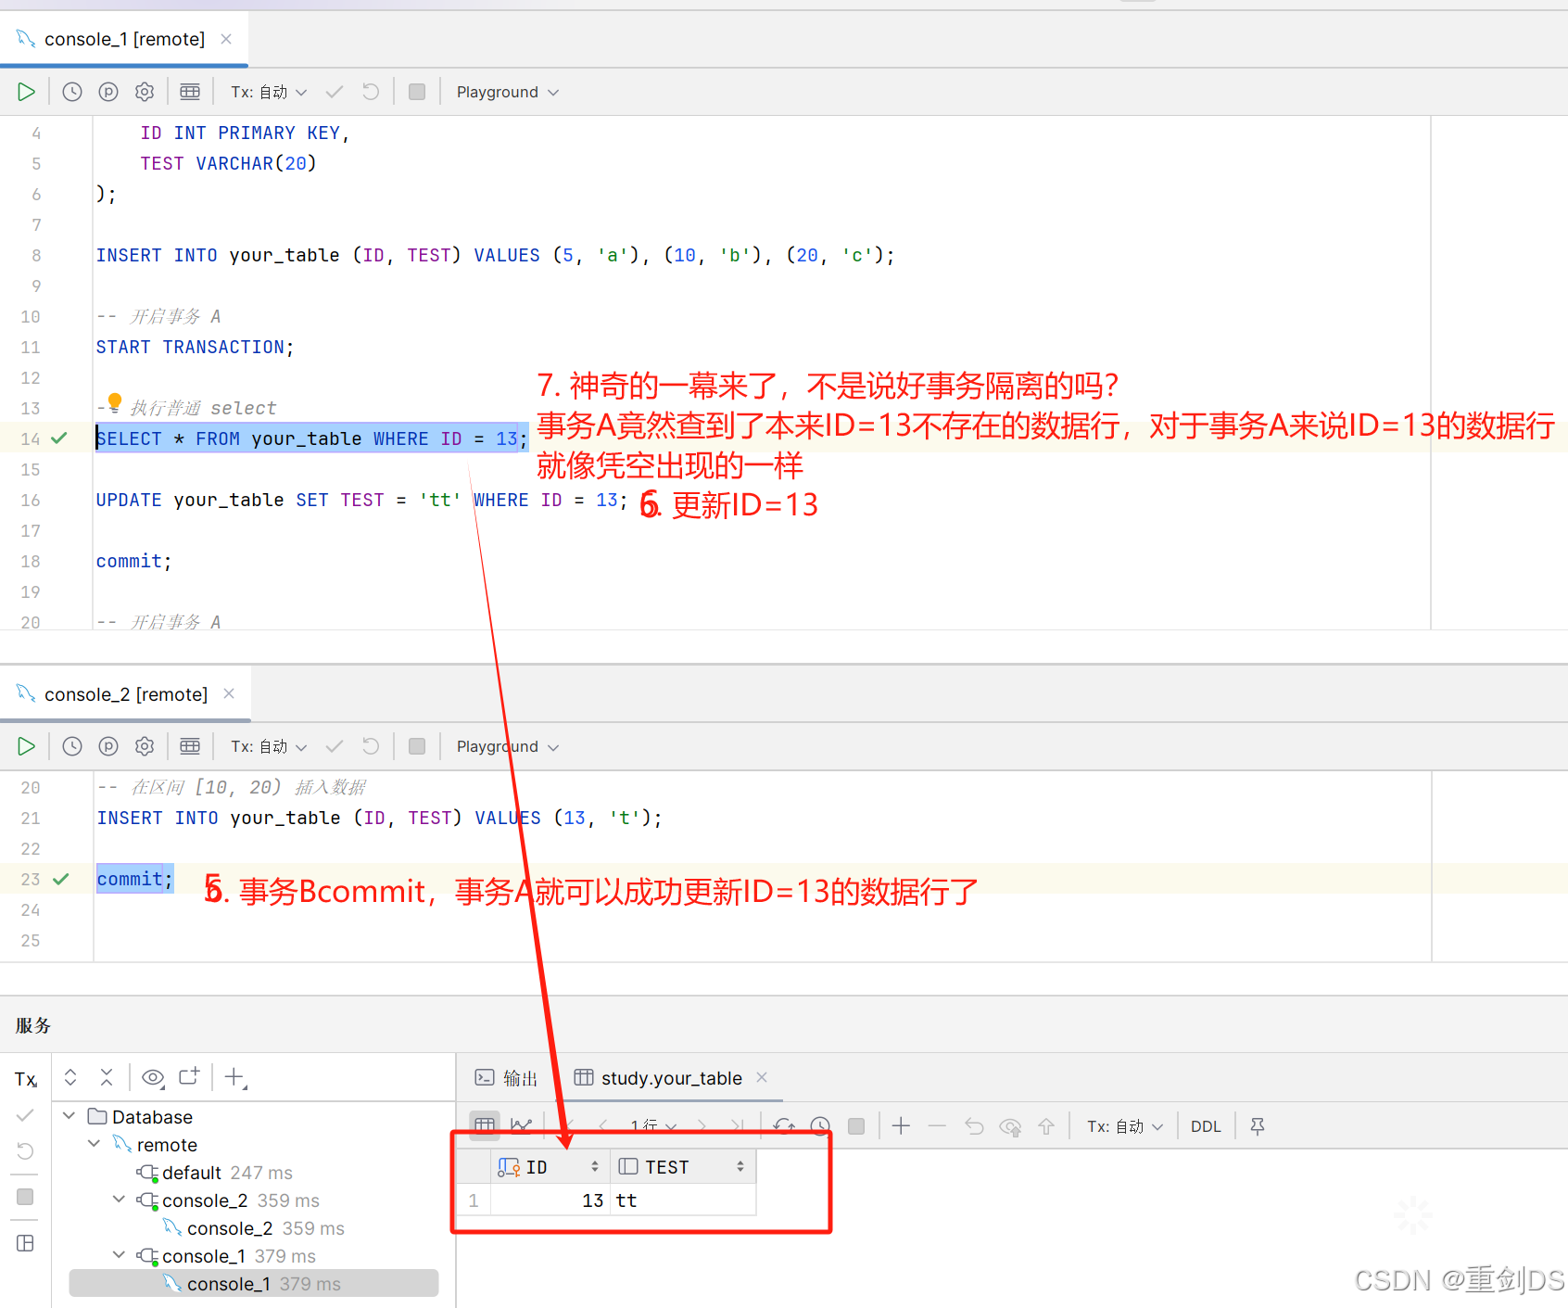
Task: Collapse the console_2 session node
Action: click(120, 1200)
